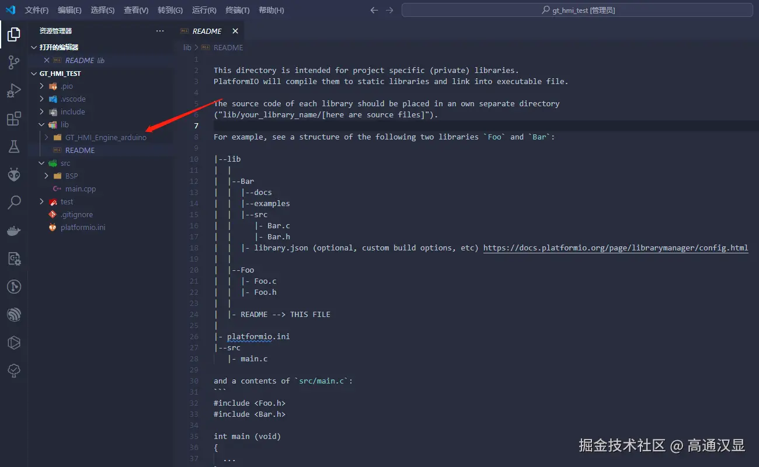Click the gt_hmi_test command center search box
Screen dimensions: 759x467
[x=577, y=10]
